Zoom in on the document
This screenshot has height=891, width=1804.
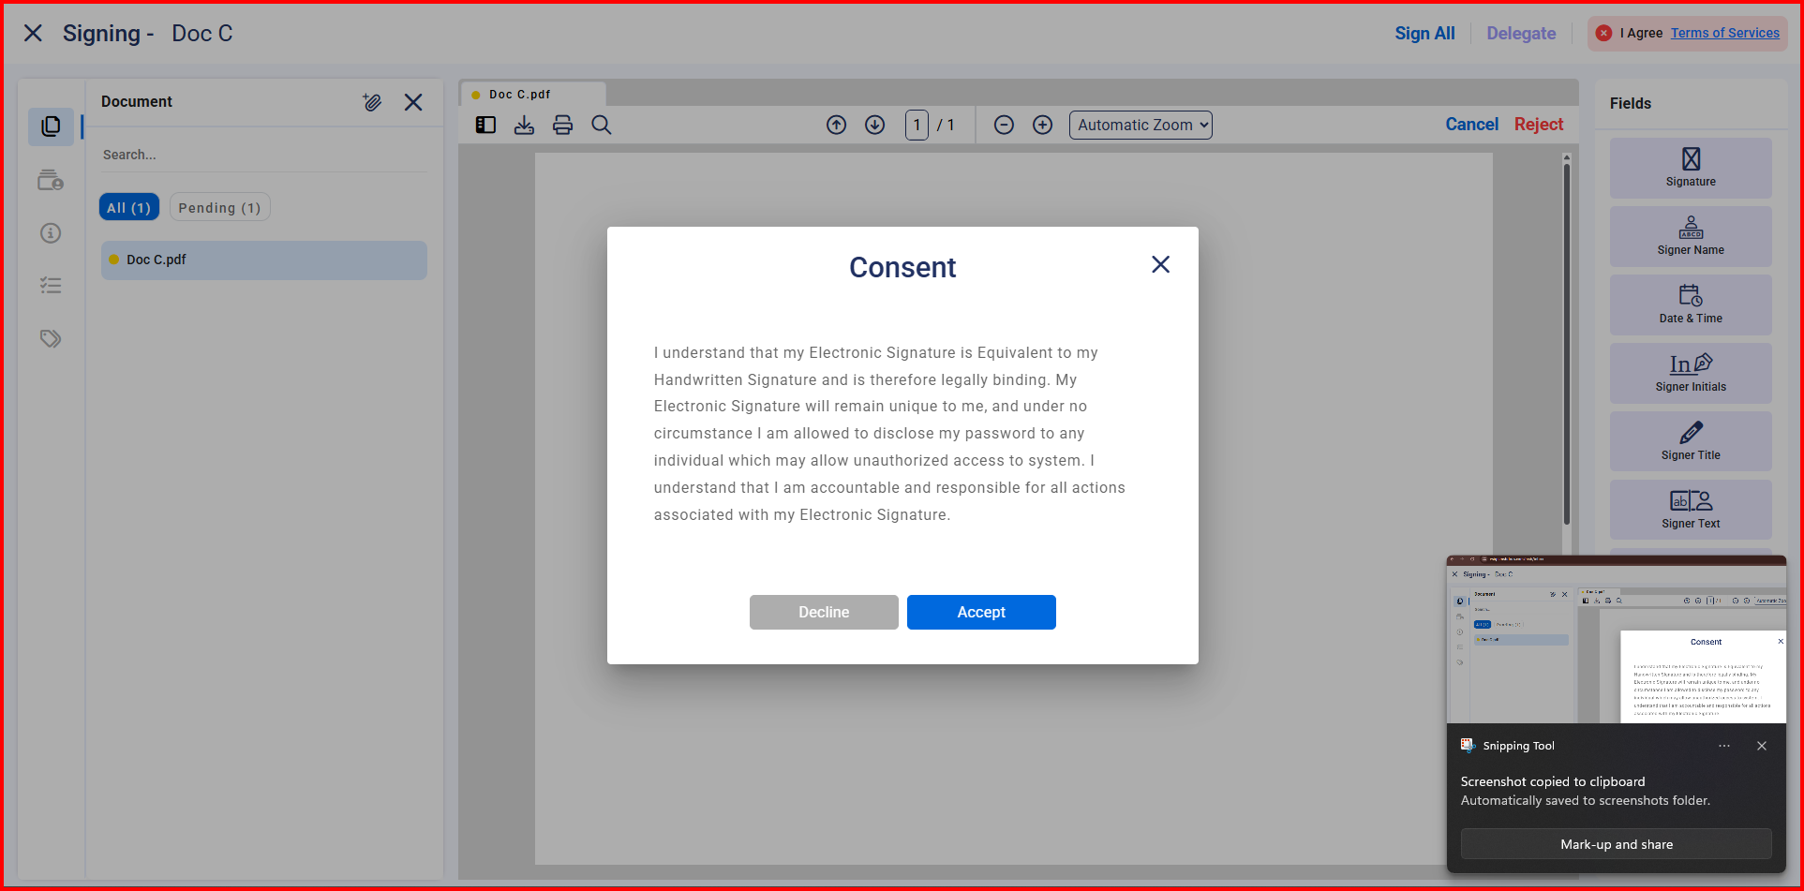[1042, 125]
